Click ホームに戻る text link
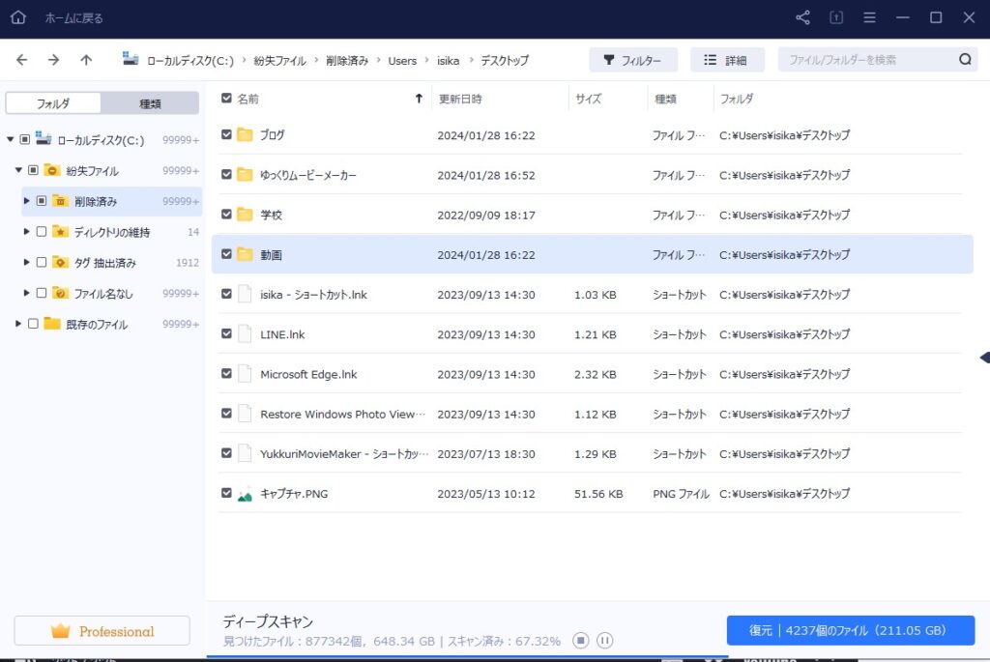 tap(73, 18)
